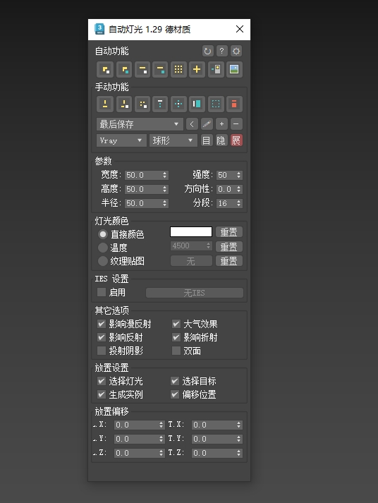Open settings with the gear icon

coord(236,51)
